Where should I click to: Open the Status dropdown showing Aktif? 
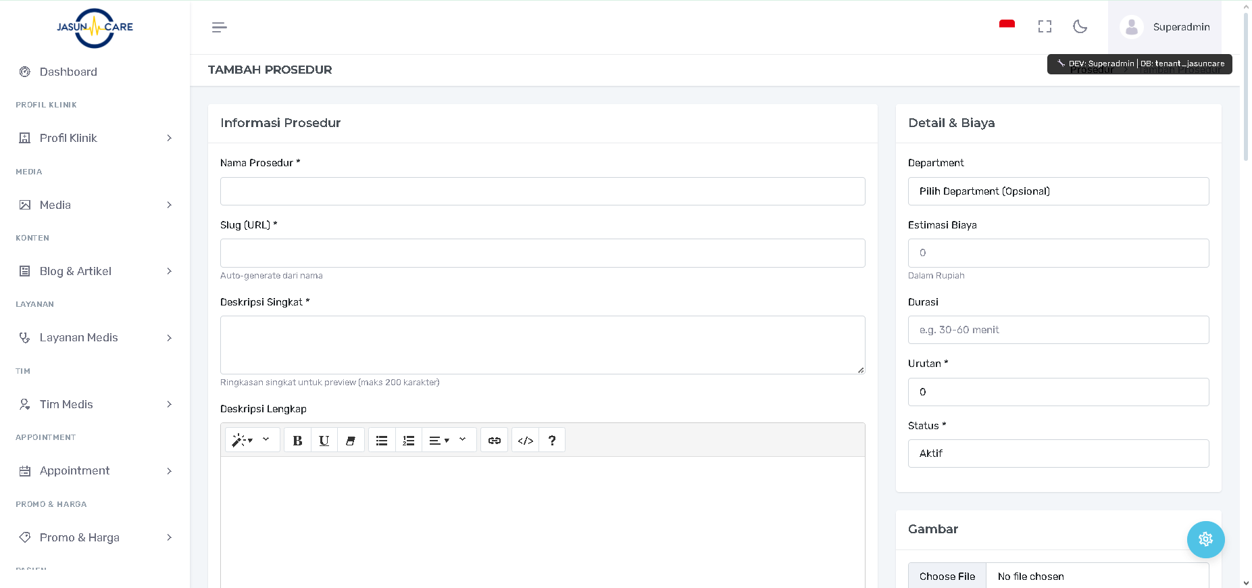(x=1058, y=454)
